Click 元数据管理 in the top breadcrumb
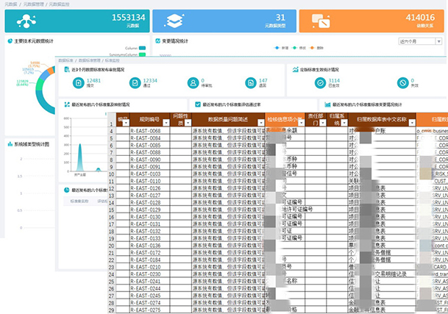The height and width of the screenshot is (314, 448). click(32, 4)
